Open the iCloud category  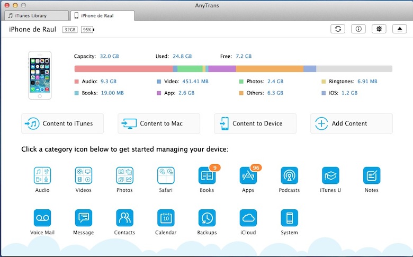tap(248, 218)
